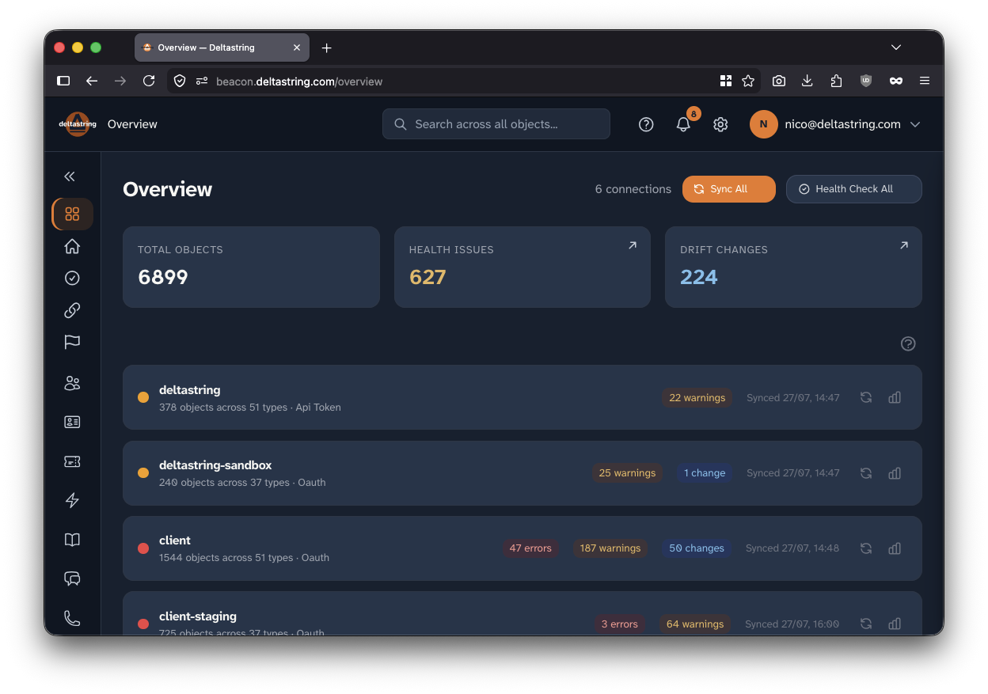Click the browser address bar URL
The image size is (988, 694).
click(299, 81)
